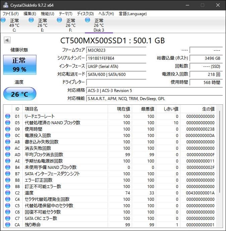The height and width of the screenshot is (231, 226).
Task: Click the status icon for row B8 エラー訂正回数
Action: 8,180
